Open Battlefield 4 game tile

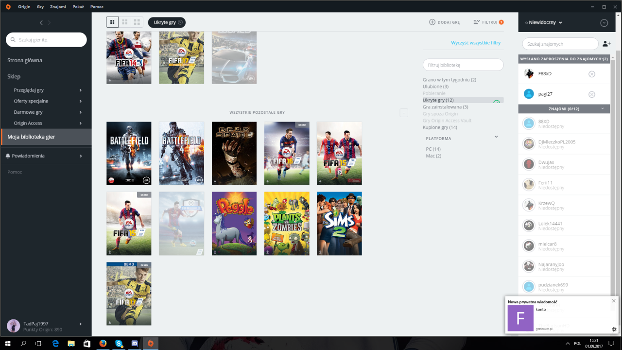pyautogui.click(x=181, y=153)
